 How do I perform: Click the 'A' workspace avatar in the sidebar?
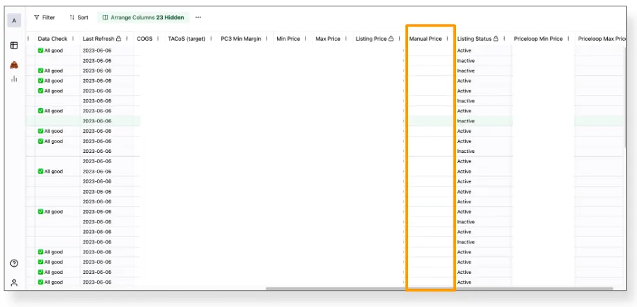point(14,21)
